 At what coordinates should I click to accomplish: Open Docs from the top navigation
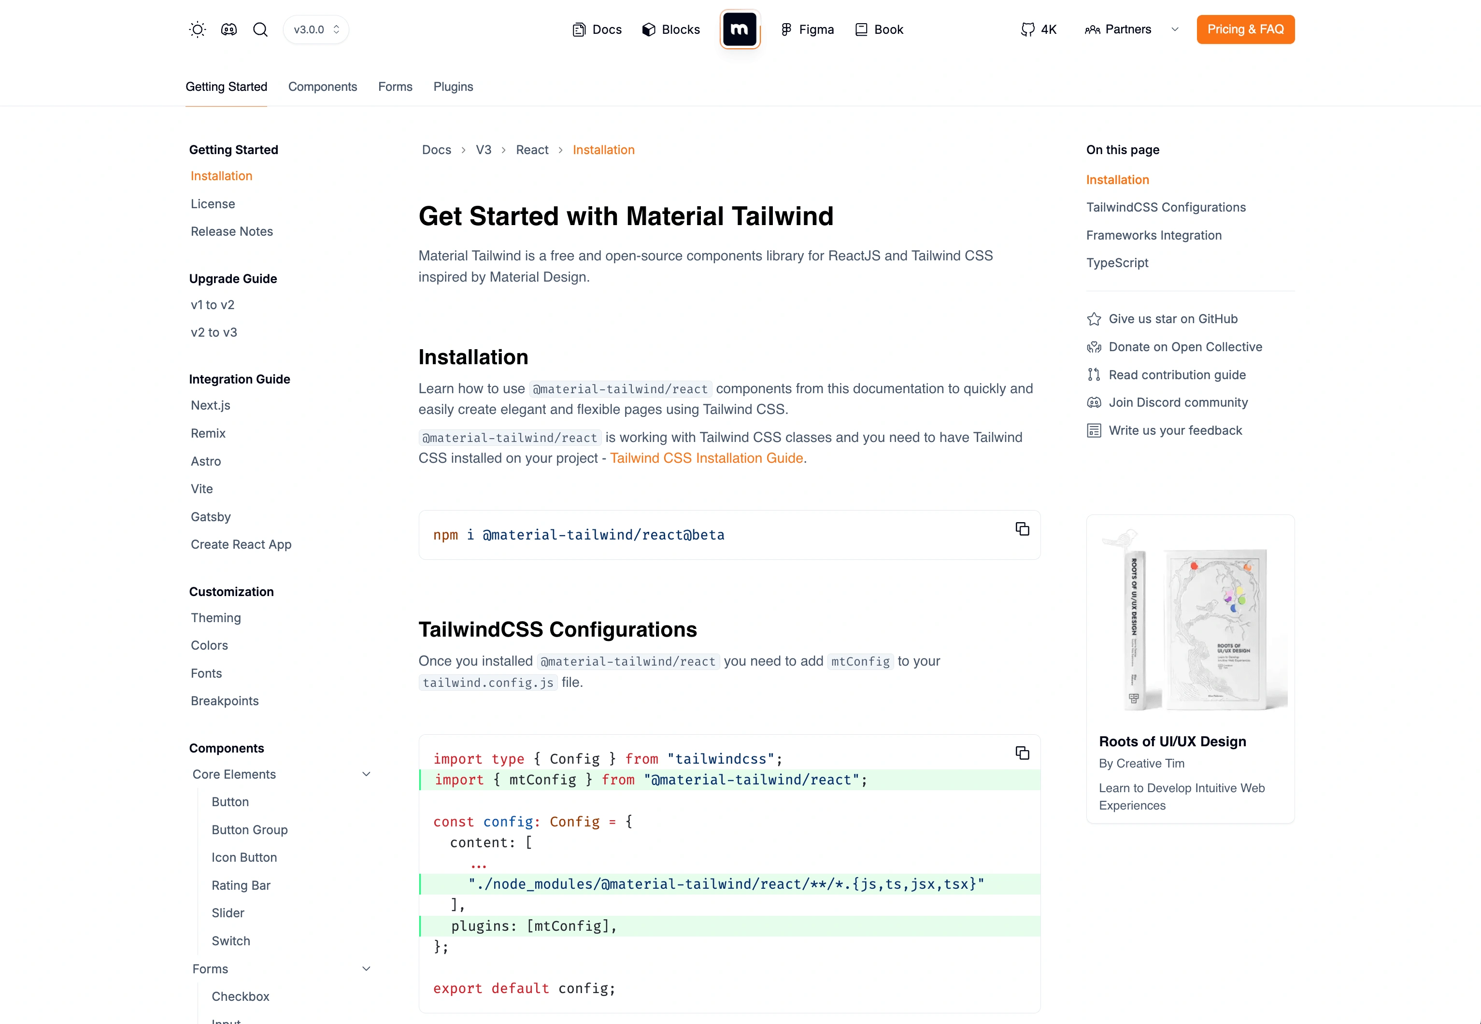[597, 29]
